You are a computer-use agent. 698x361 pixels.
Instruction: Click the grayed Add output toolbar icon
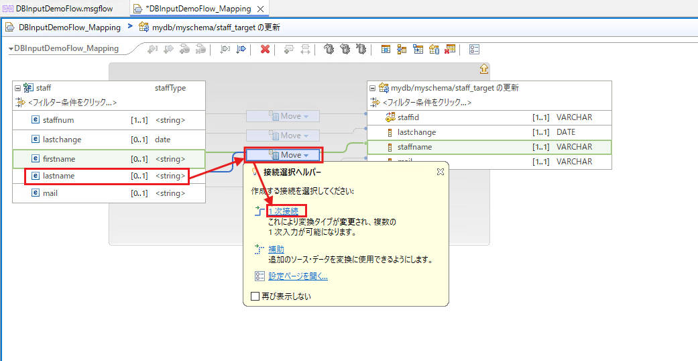click(168, 50)
